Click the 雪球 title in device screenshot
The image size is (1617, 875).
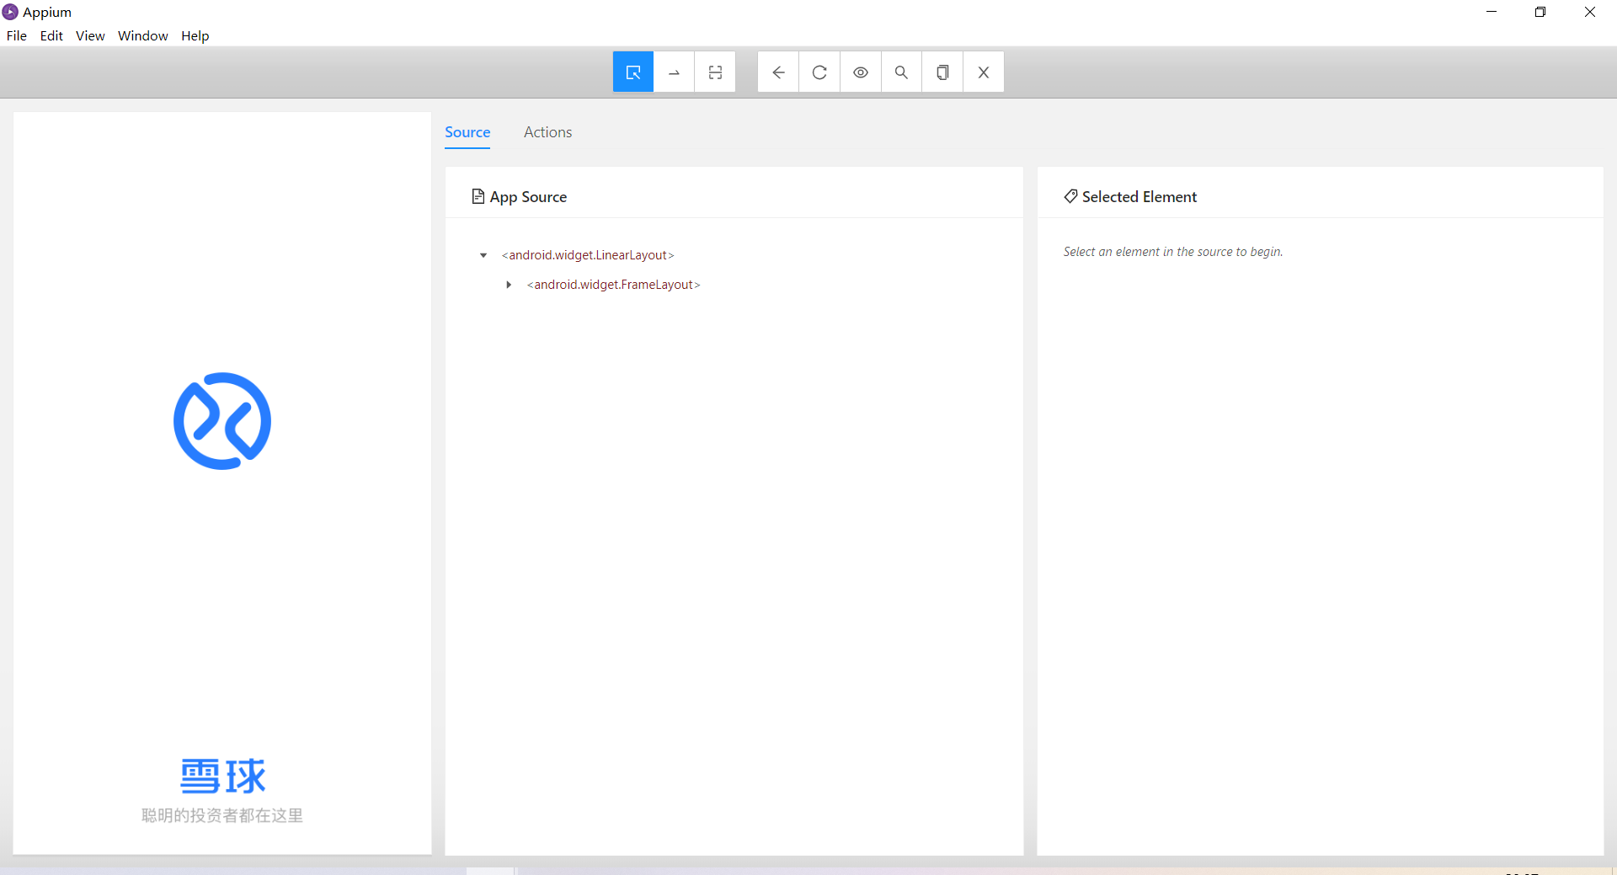click(x=222, y=776)
